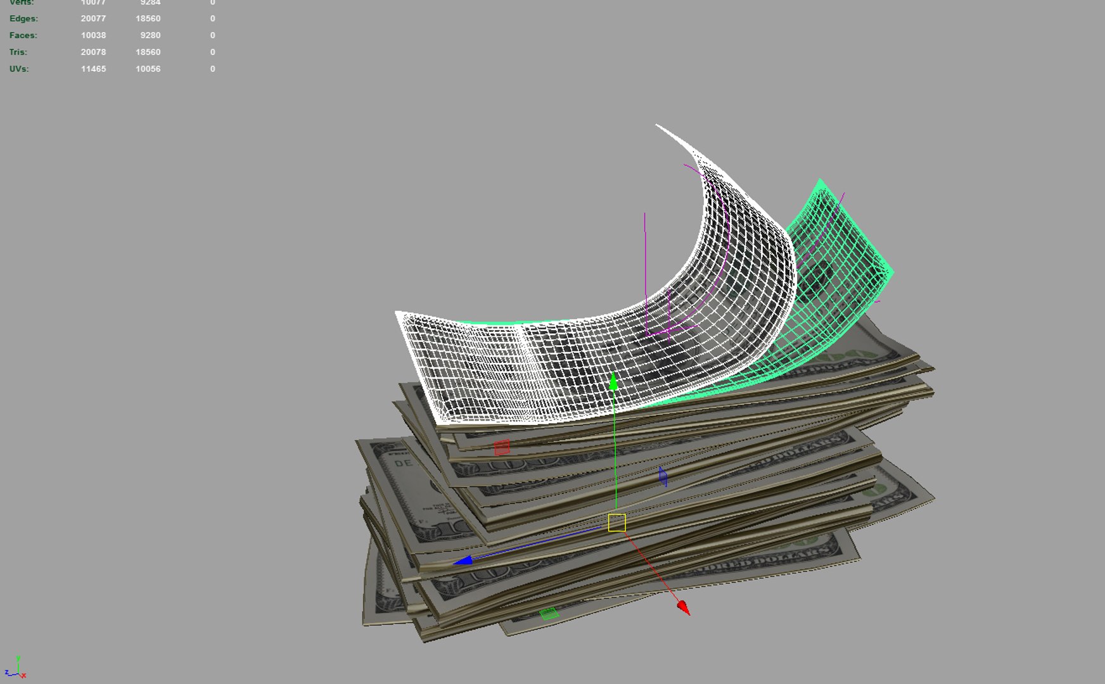Click the "UVs:" HUD label
The image size is (1105, 684).
pos(19,68)
